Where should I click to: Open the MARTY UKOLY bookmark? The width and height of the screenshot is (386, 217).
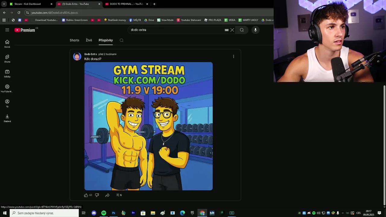[x=248, y=20]
